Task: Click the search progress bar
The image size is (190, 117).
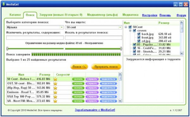Action: click(x=76, y=54)
